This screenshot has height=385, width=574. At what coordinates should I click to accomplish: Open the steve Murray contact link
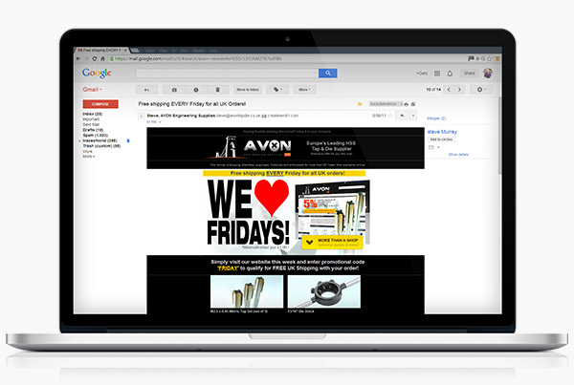tap(442, 132)
